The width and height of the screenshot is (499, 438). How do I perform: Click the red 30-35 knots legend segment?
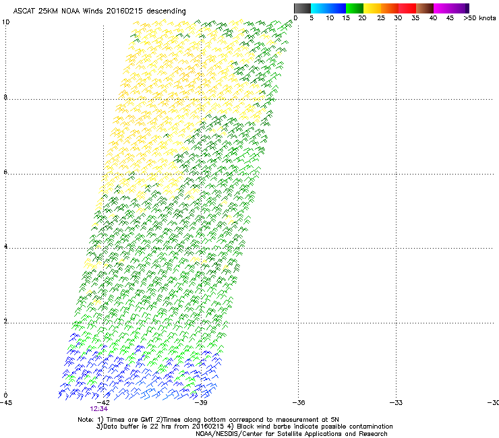(407, 8)
